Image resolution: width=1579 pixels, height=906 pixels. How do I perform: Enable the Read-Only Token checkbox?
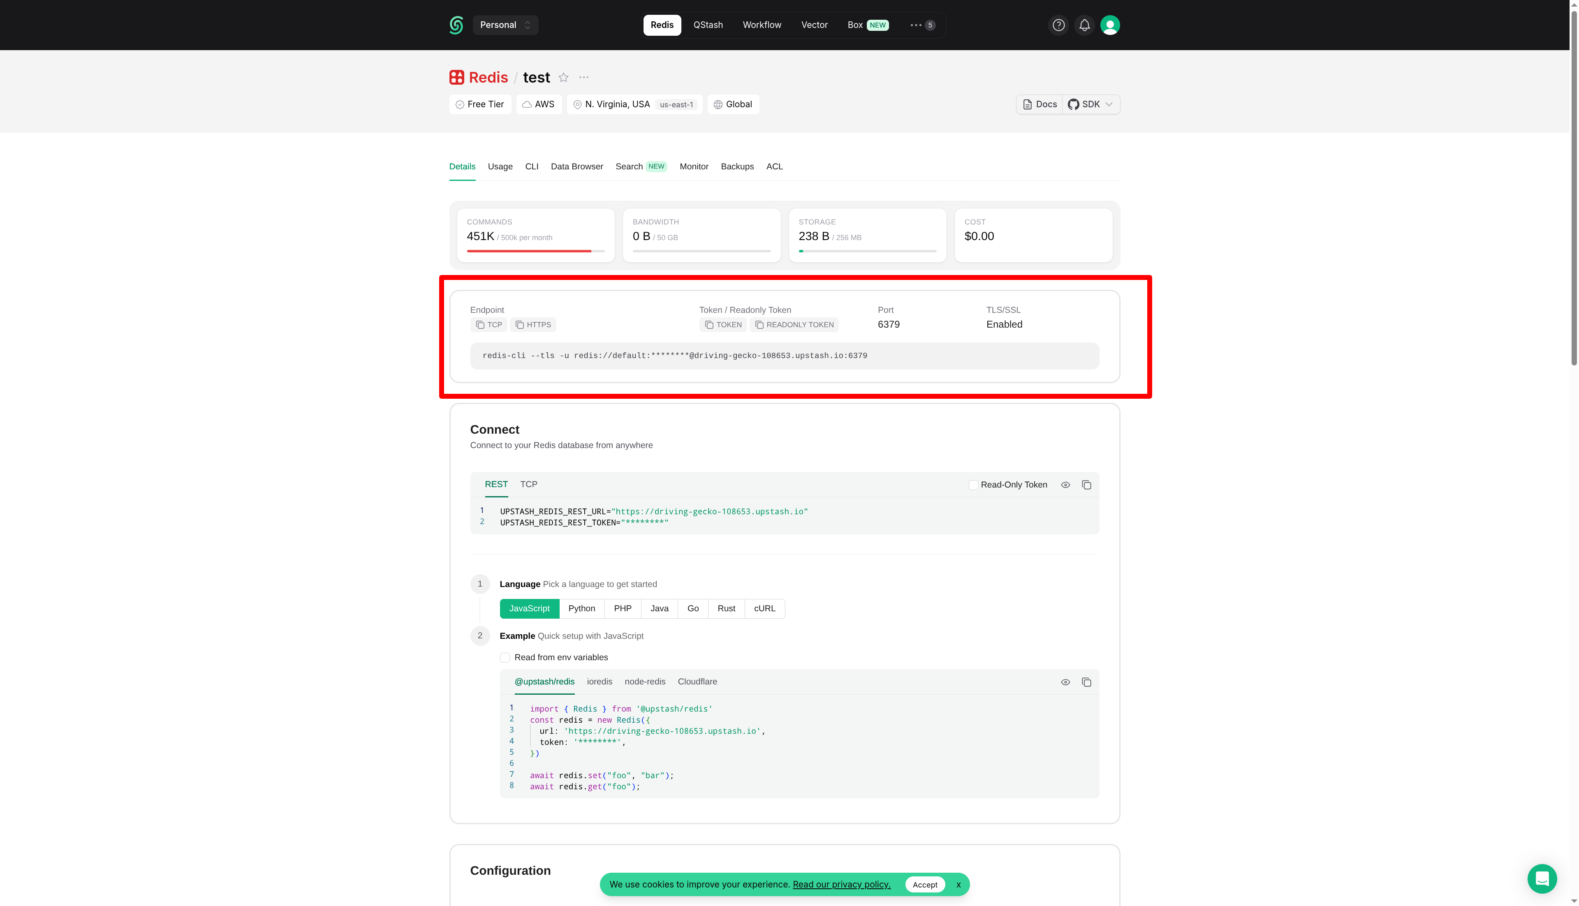(973, 485)
